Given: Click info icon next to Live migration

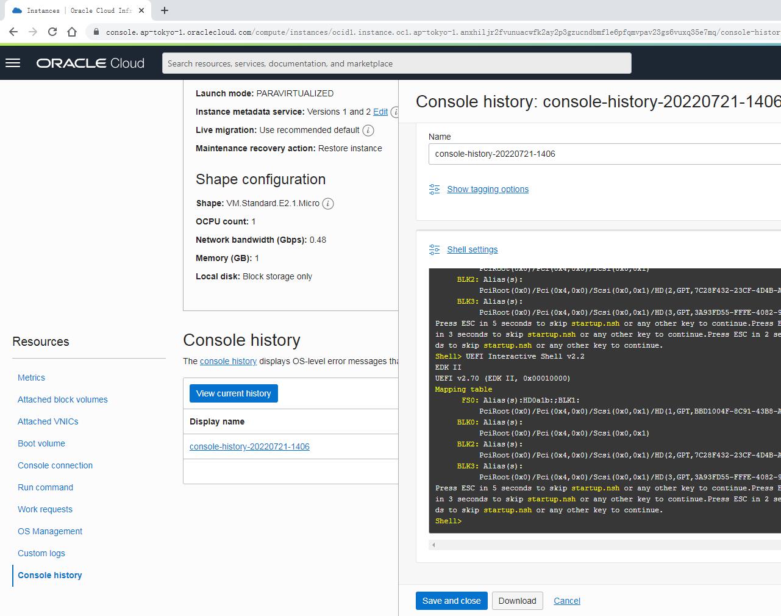Looking at the screenshot, I should point(368,130).
